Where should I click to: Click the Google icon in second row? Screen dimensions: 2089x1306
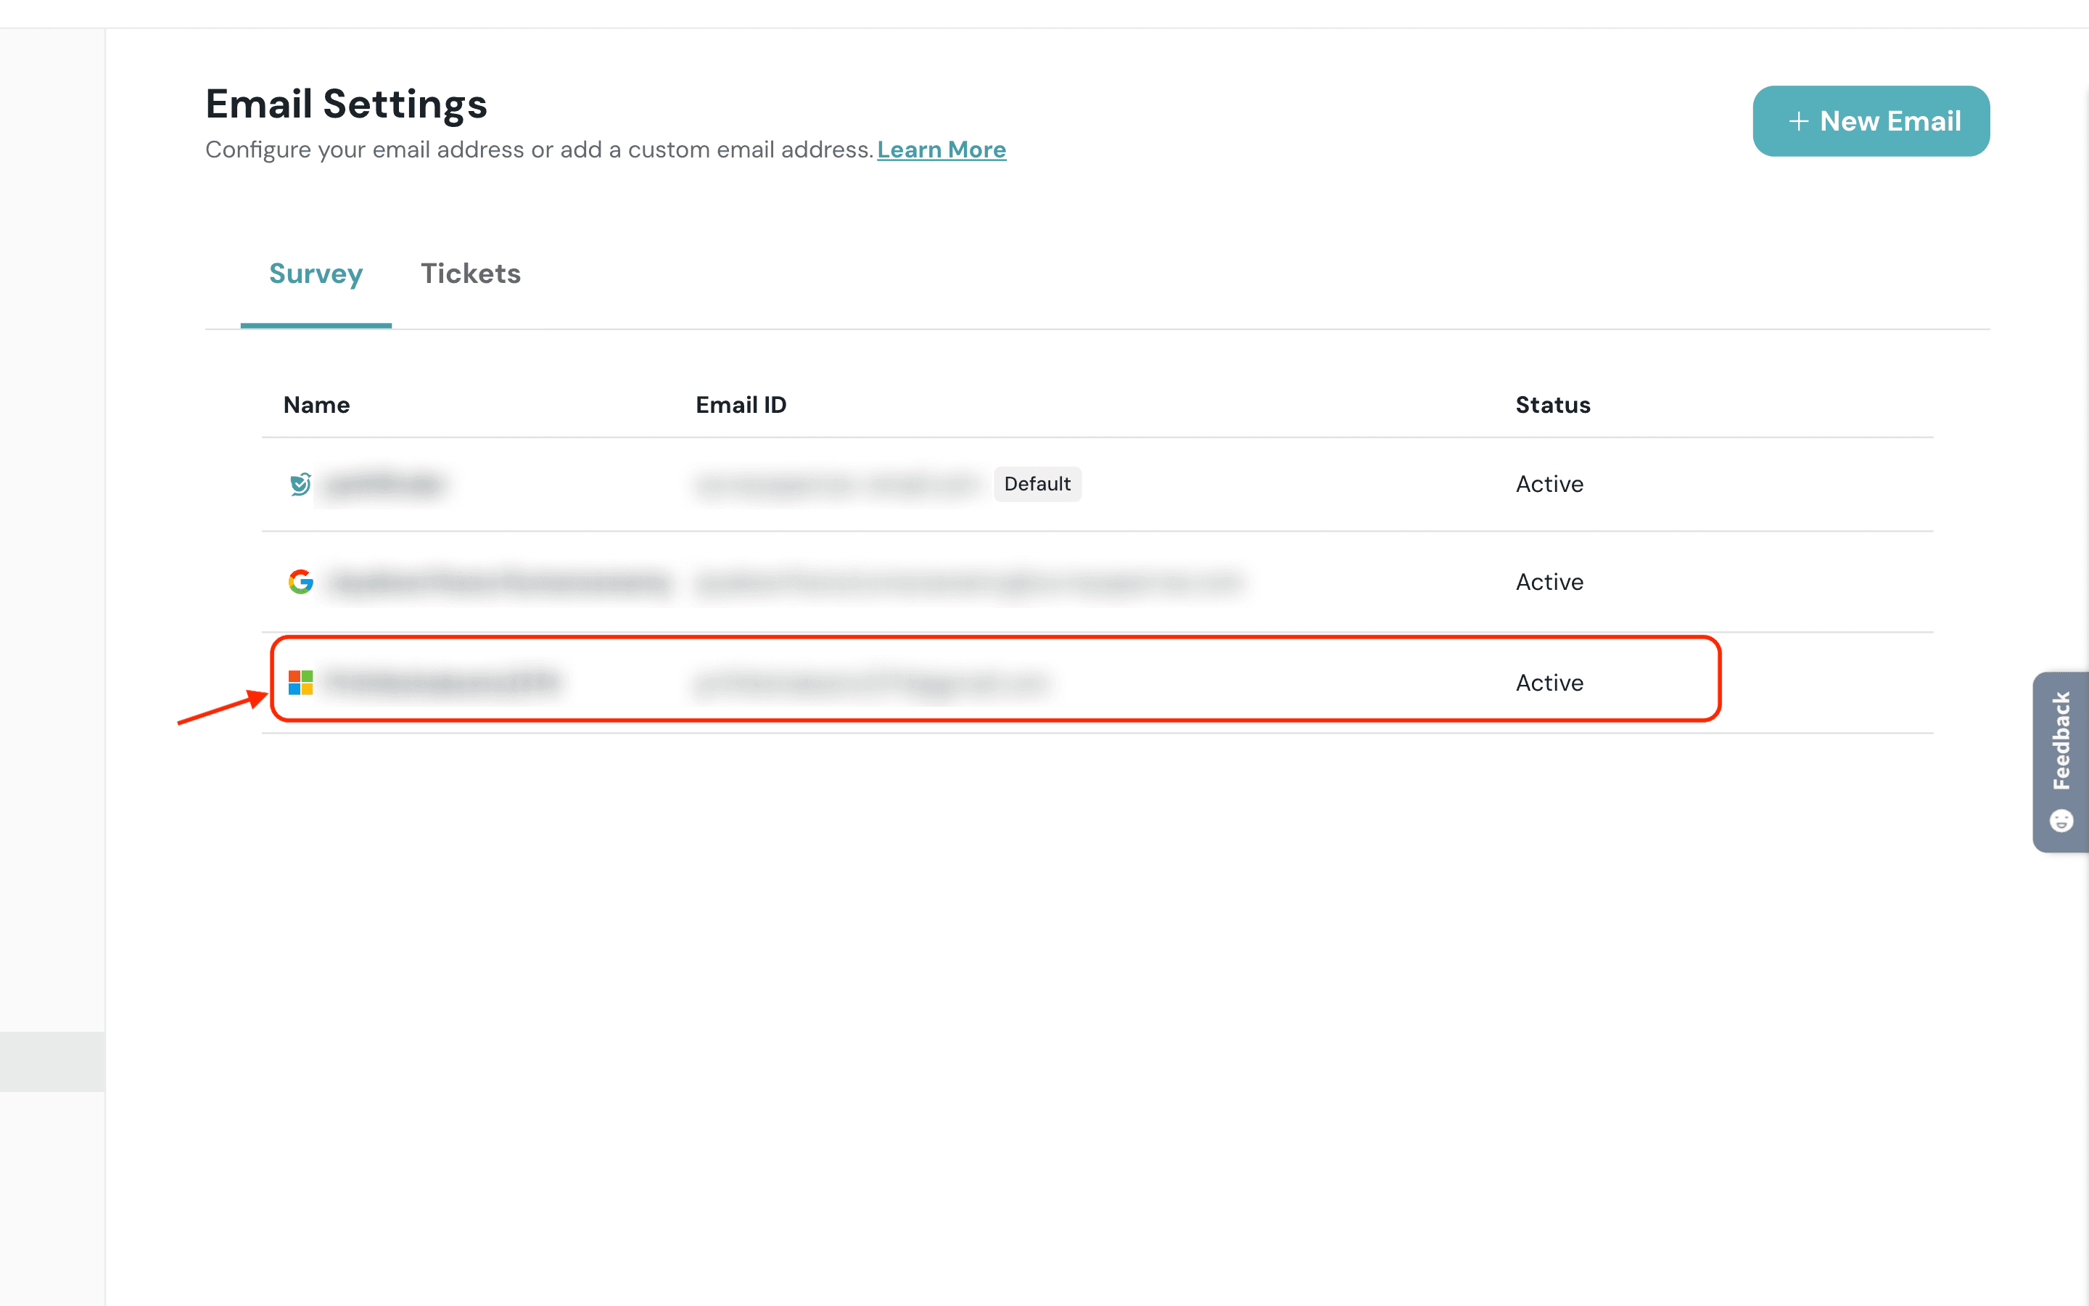click(300, 581)
